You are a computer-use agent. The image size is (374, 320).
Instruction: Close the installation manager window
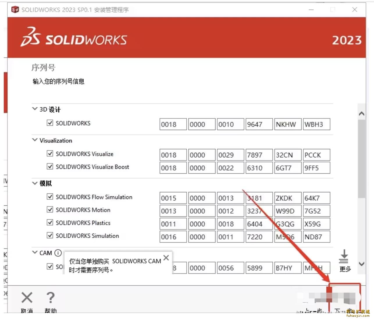point(355,10)
